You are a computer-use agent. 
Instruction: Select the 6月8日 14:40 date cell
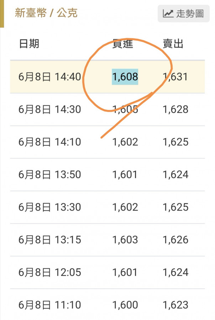point(50,77)
